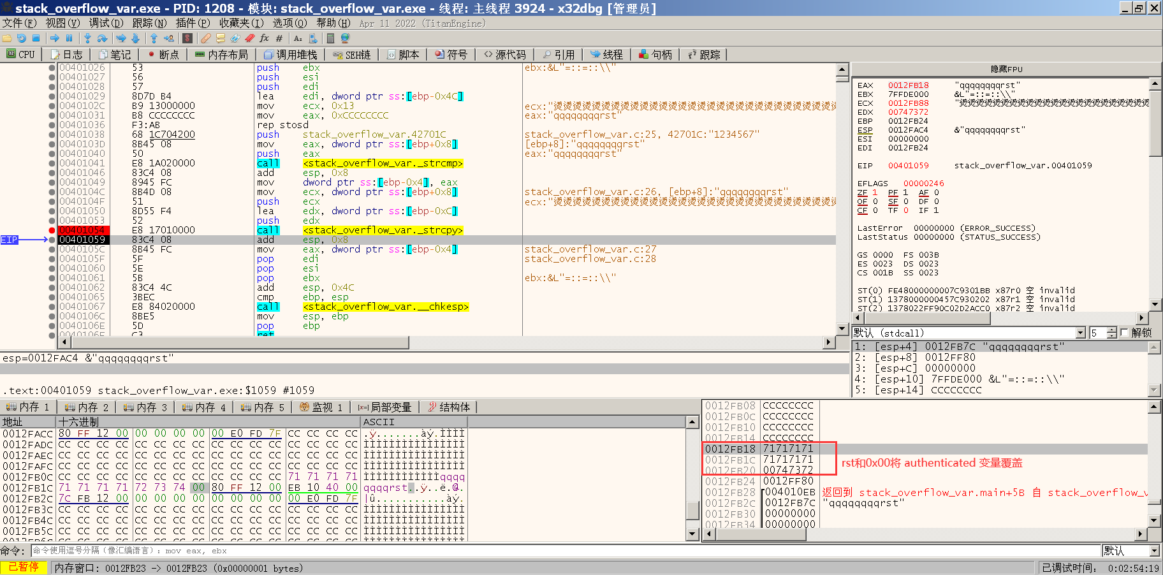This screenshot has width=1163, height=575.
Task: Enable the 解锁 checkbox
Action: coord(1125,333)
